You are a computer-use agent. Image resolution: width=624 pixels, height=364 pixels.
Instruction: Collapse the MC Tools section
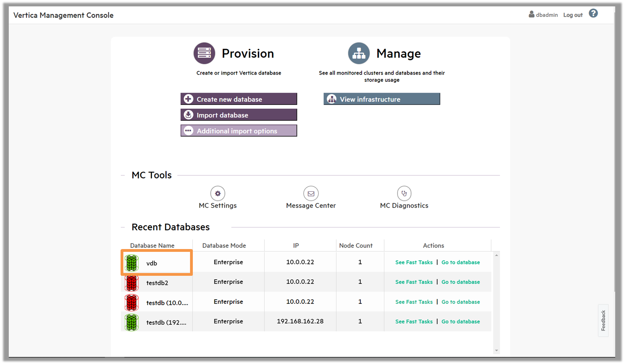click(123, 175)
